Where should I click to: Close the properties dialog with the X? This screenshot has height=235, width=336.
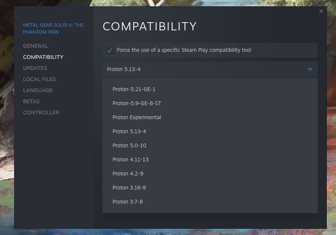click(x=321, y=11)
